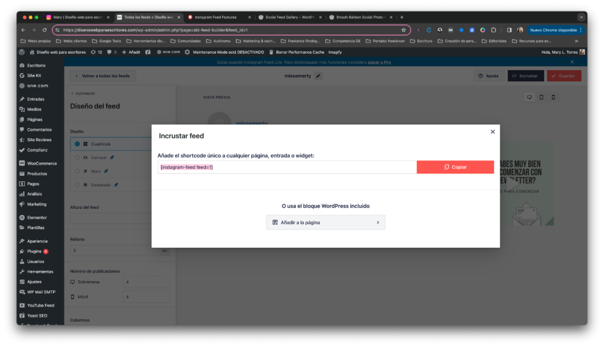This screenshot has height=347, width=604.
Task: Open Chrome extensions puzzle icon
Action: click(494, 30)
